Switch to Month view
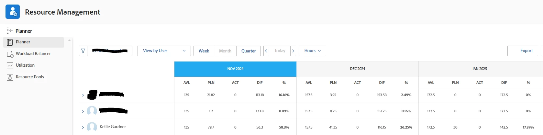Image resolution: width=543 pixels, height=135 pixels. point(225,51)
